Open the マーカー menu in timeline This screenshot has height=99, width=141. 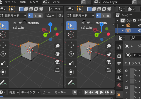pyautogui.click(x=60, y=92)
